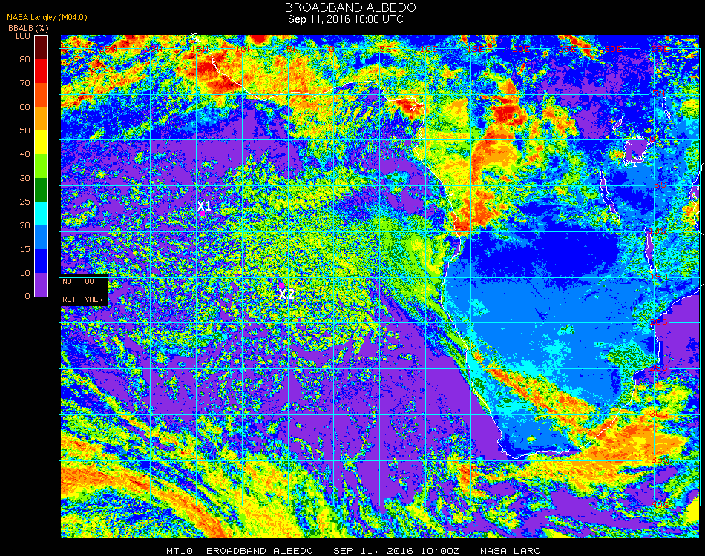Click the BROADBAND ALBEDO title at top
This screenshot has width=705, height=556.
[350, 7]
